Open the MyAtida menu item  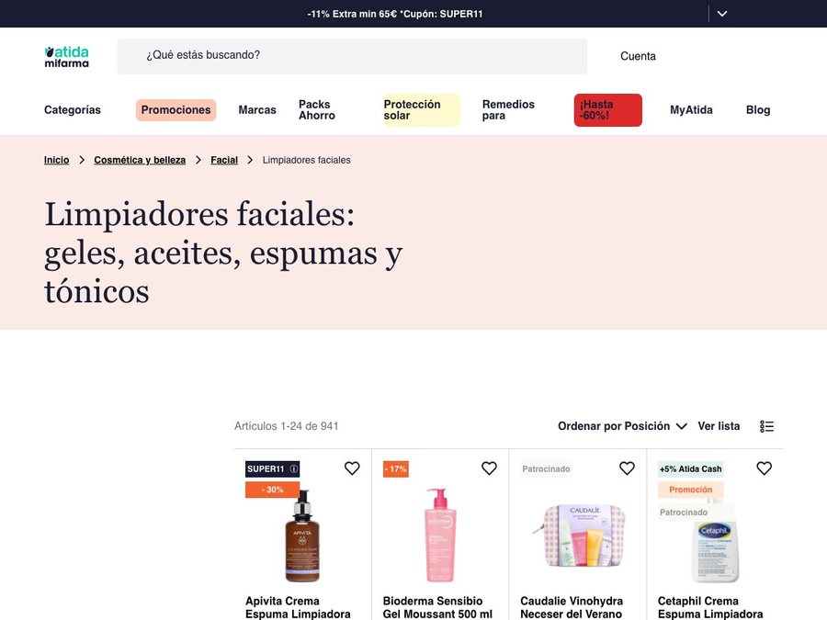click(x=691, y=109)
